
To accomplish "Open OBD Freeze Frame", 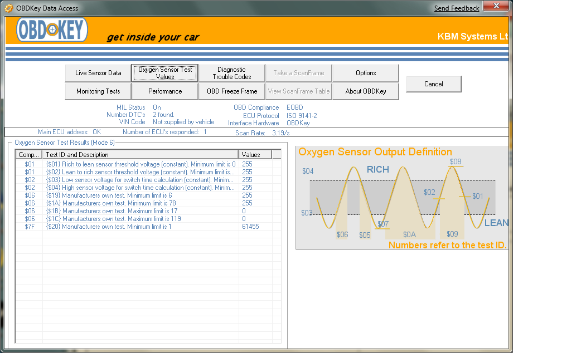I will (x=232, y=91).
